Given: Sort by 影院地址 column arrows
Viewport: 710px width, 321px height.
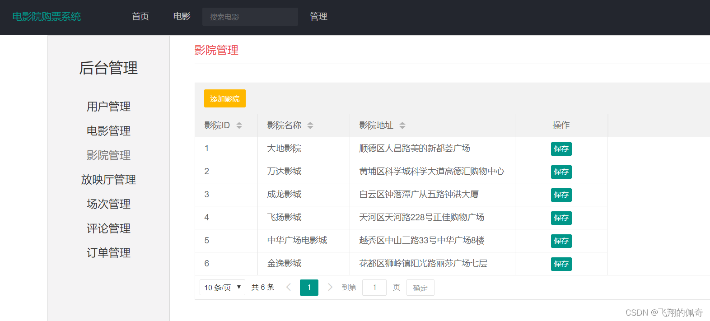Looking at the screenshot, I should click(402, 126).
